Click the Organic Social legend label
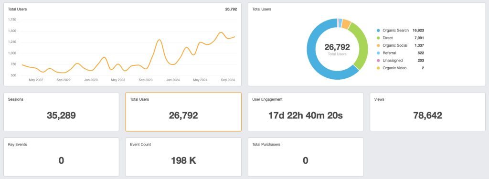 click(395, 45)
